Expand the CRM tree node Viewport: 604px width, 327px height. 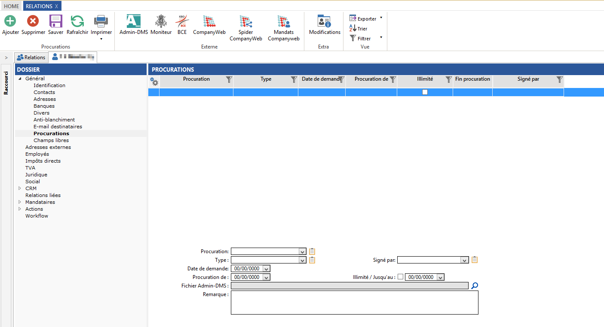pos(20,188)
